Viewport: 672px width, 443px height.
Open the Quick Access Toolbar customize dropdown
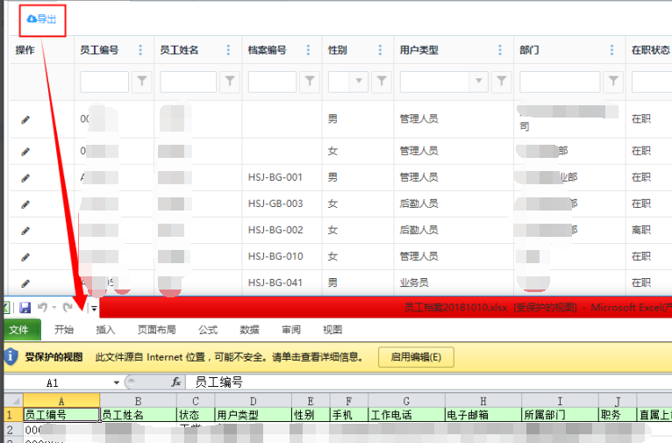[93, 308]
